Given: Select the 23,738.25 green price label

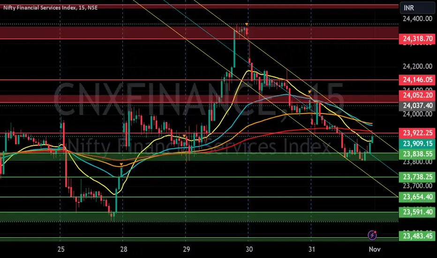Looking at the screenshot, I should tap(417, 177).
